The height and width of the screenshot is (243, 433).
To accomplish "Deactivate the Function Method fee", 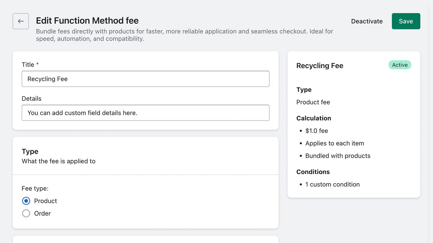I will pyautogui.click(x=367, y=21).
